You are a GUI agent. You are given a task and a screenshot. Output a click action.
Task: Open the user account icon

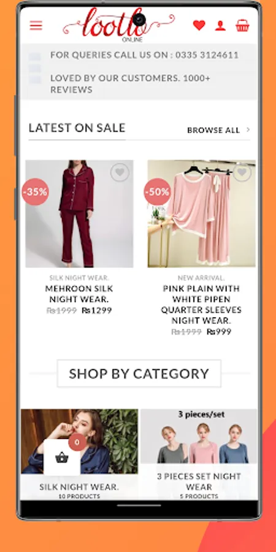[220, 26]
